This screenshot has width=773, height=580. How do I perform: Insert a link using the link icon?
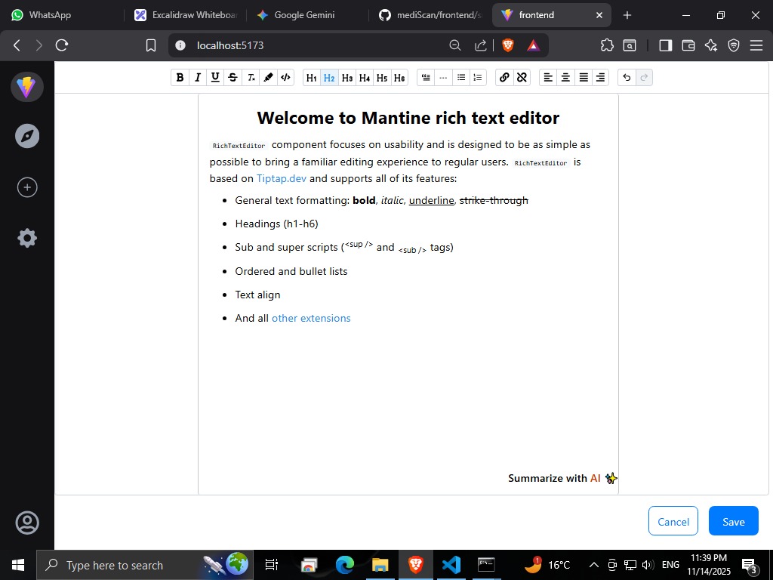[x=504, y=77]
